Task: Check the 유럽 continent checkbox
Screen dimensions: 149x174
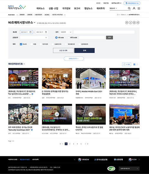Action: [31, 44]
